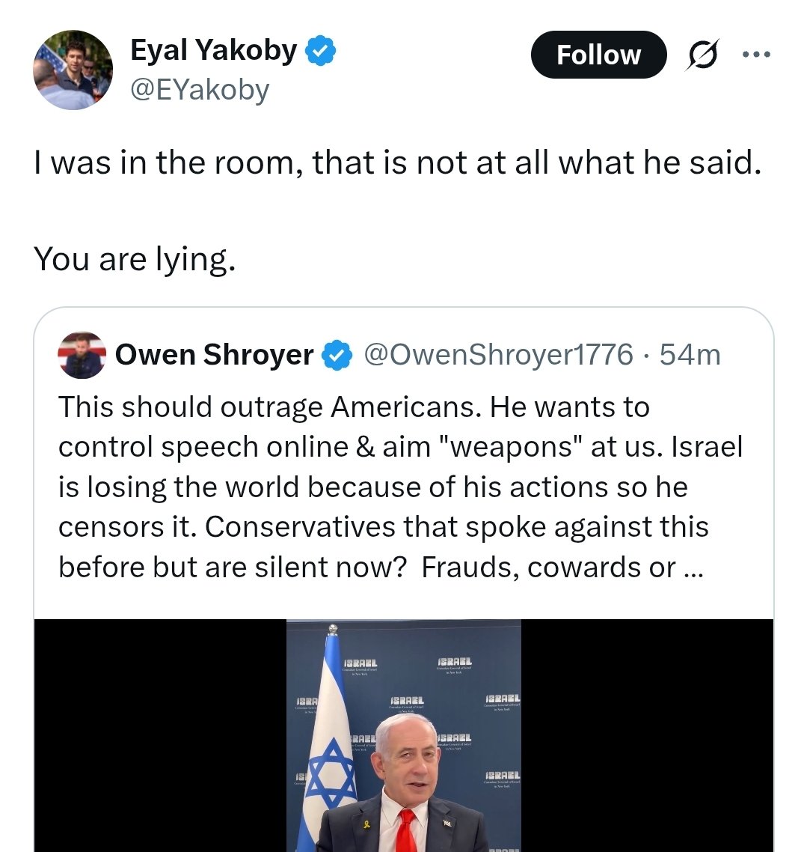Image resolution: width=807 pixels, height=852 pixels.
Task: Click the man in the red tie
Action: click(x=405, y=786)
